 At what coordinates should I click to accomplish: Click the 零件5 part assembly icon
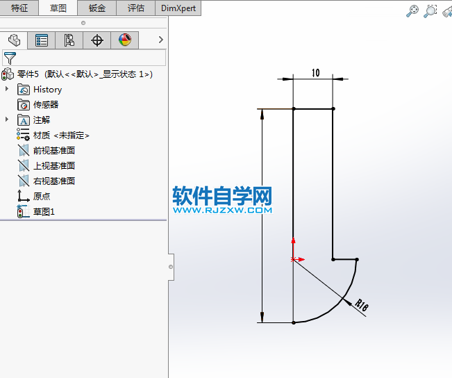click(8, 74)
